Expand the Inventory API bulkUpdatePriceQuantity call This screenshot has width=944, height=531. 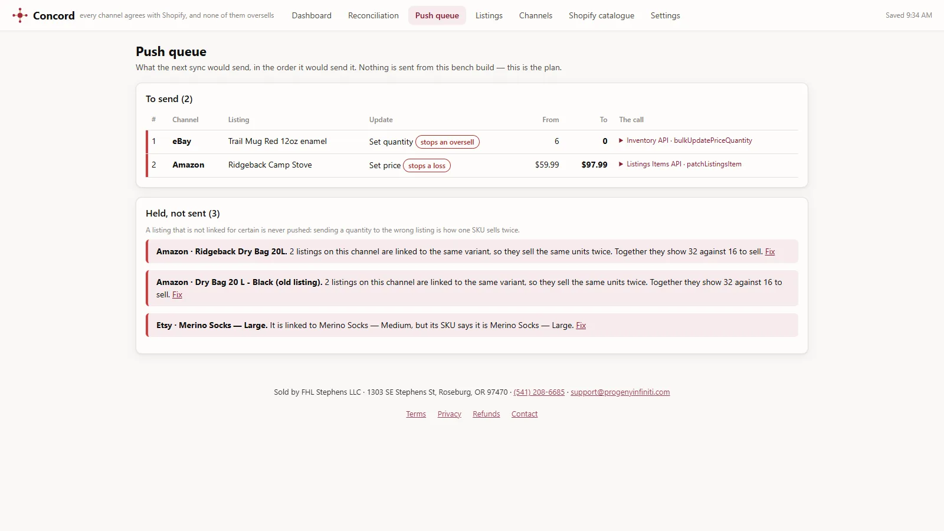pyautogui.click(x=686, y=140)
